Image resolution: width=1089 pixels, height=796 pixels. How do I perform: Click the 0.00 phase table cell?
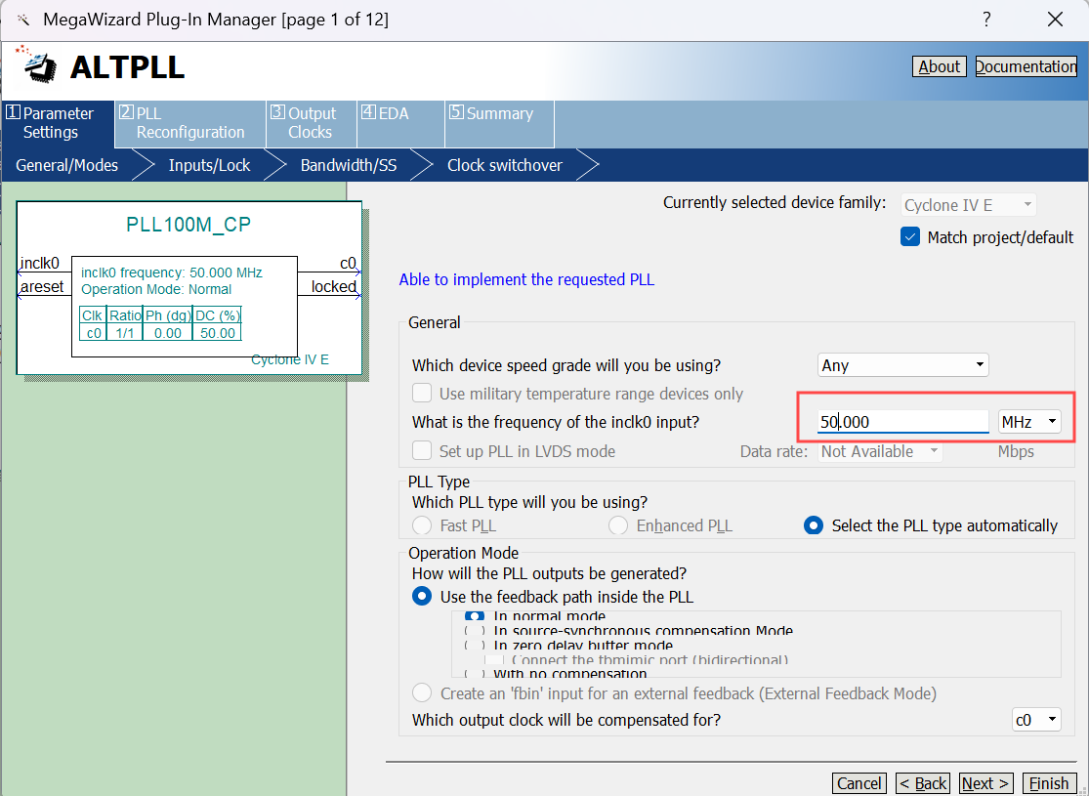coord(167,333)
